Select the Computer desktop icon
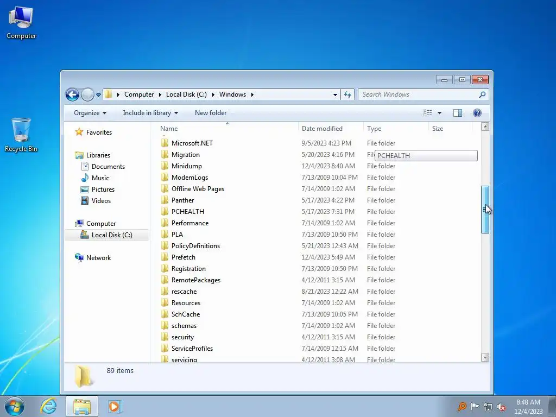 (21, 23)
